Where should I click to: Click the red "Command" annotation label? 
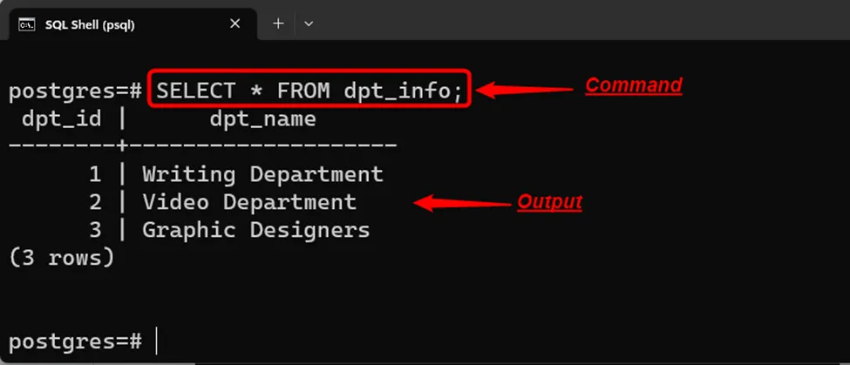(x=633, y=85)
